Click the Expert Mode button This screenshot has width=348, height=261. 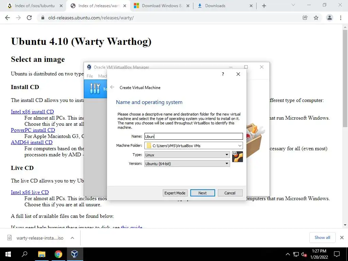click(175, 193)
